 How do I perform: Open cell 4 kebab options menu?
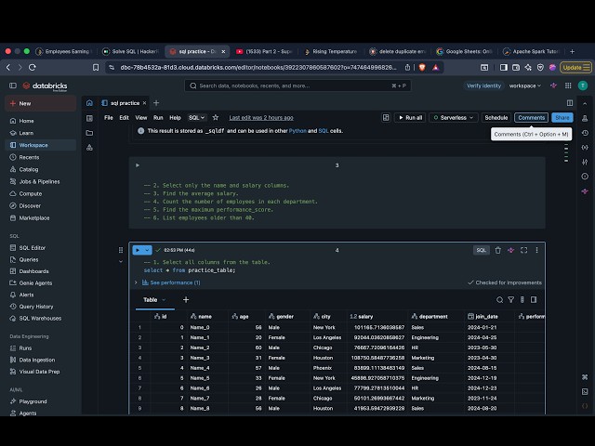click(536, 250)
